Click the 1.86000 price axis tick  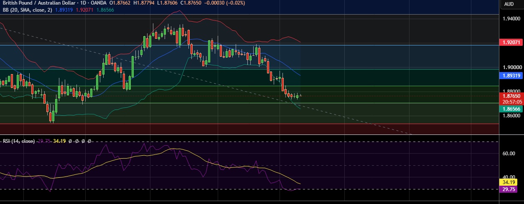click(511, 116)
